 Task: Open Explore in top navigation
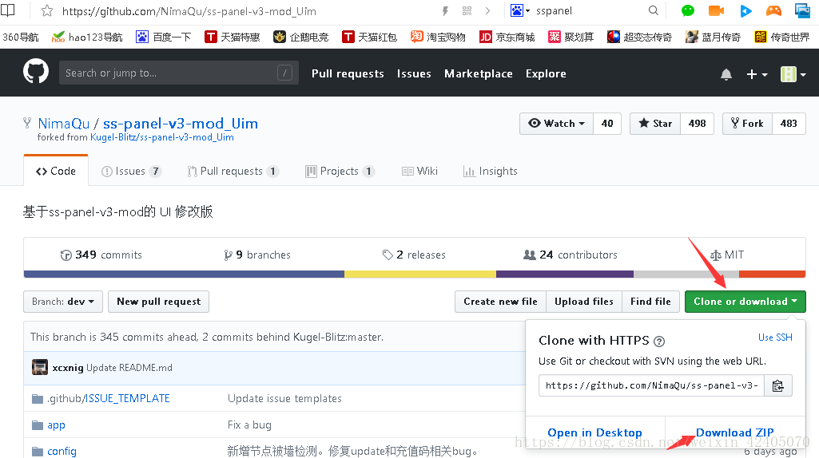click(x=546, y=73)
